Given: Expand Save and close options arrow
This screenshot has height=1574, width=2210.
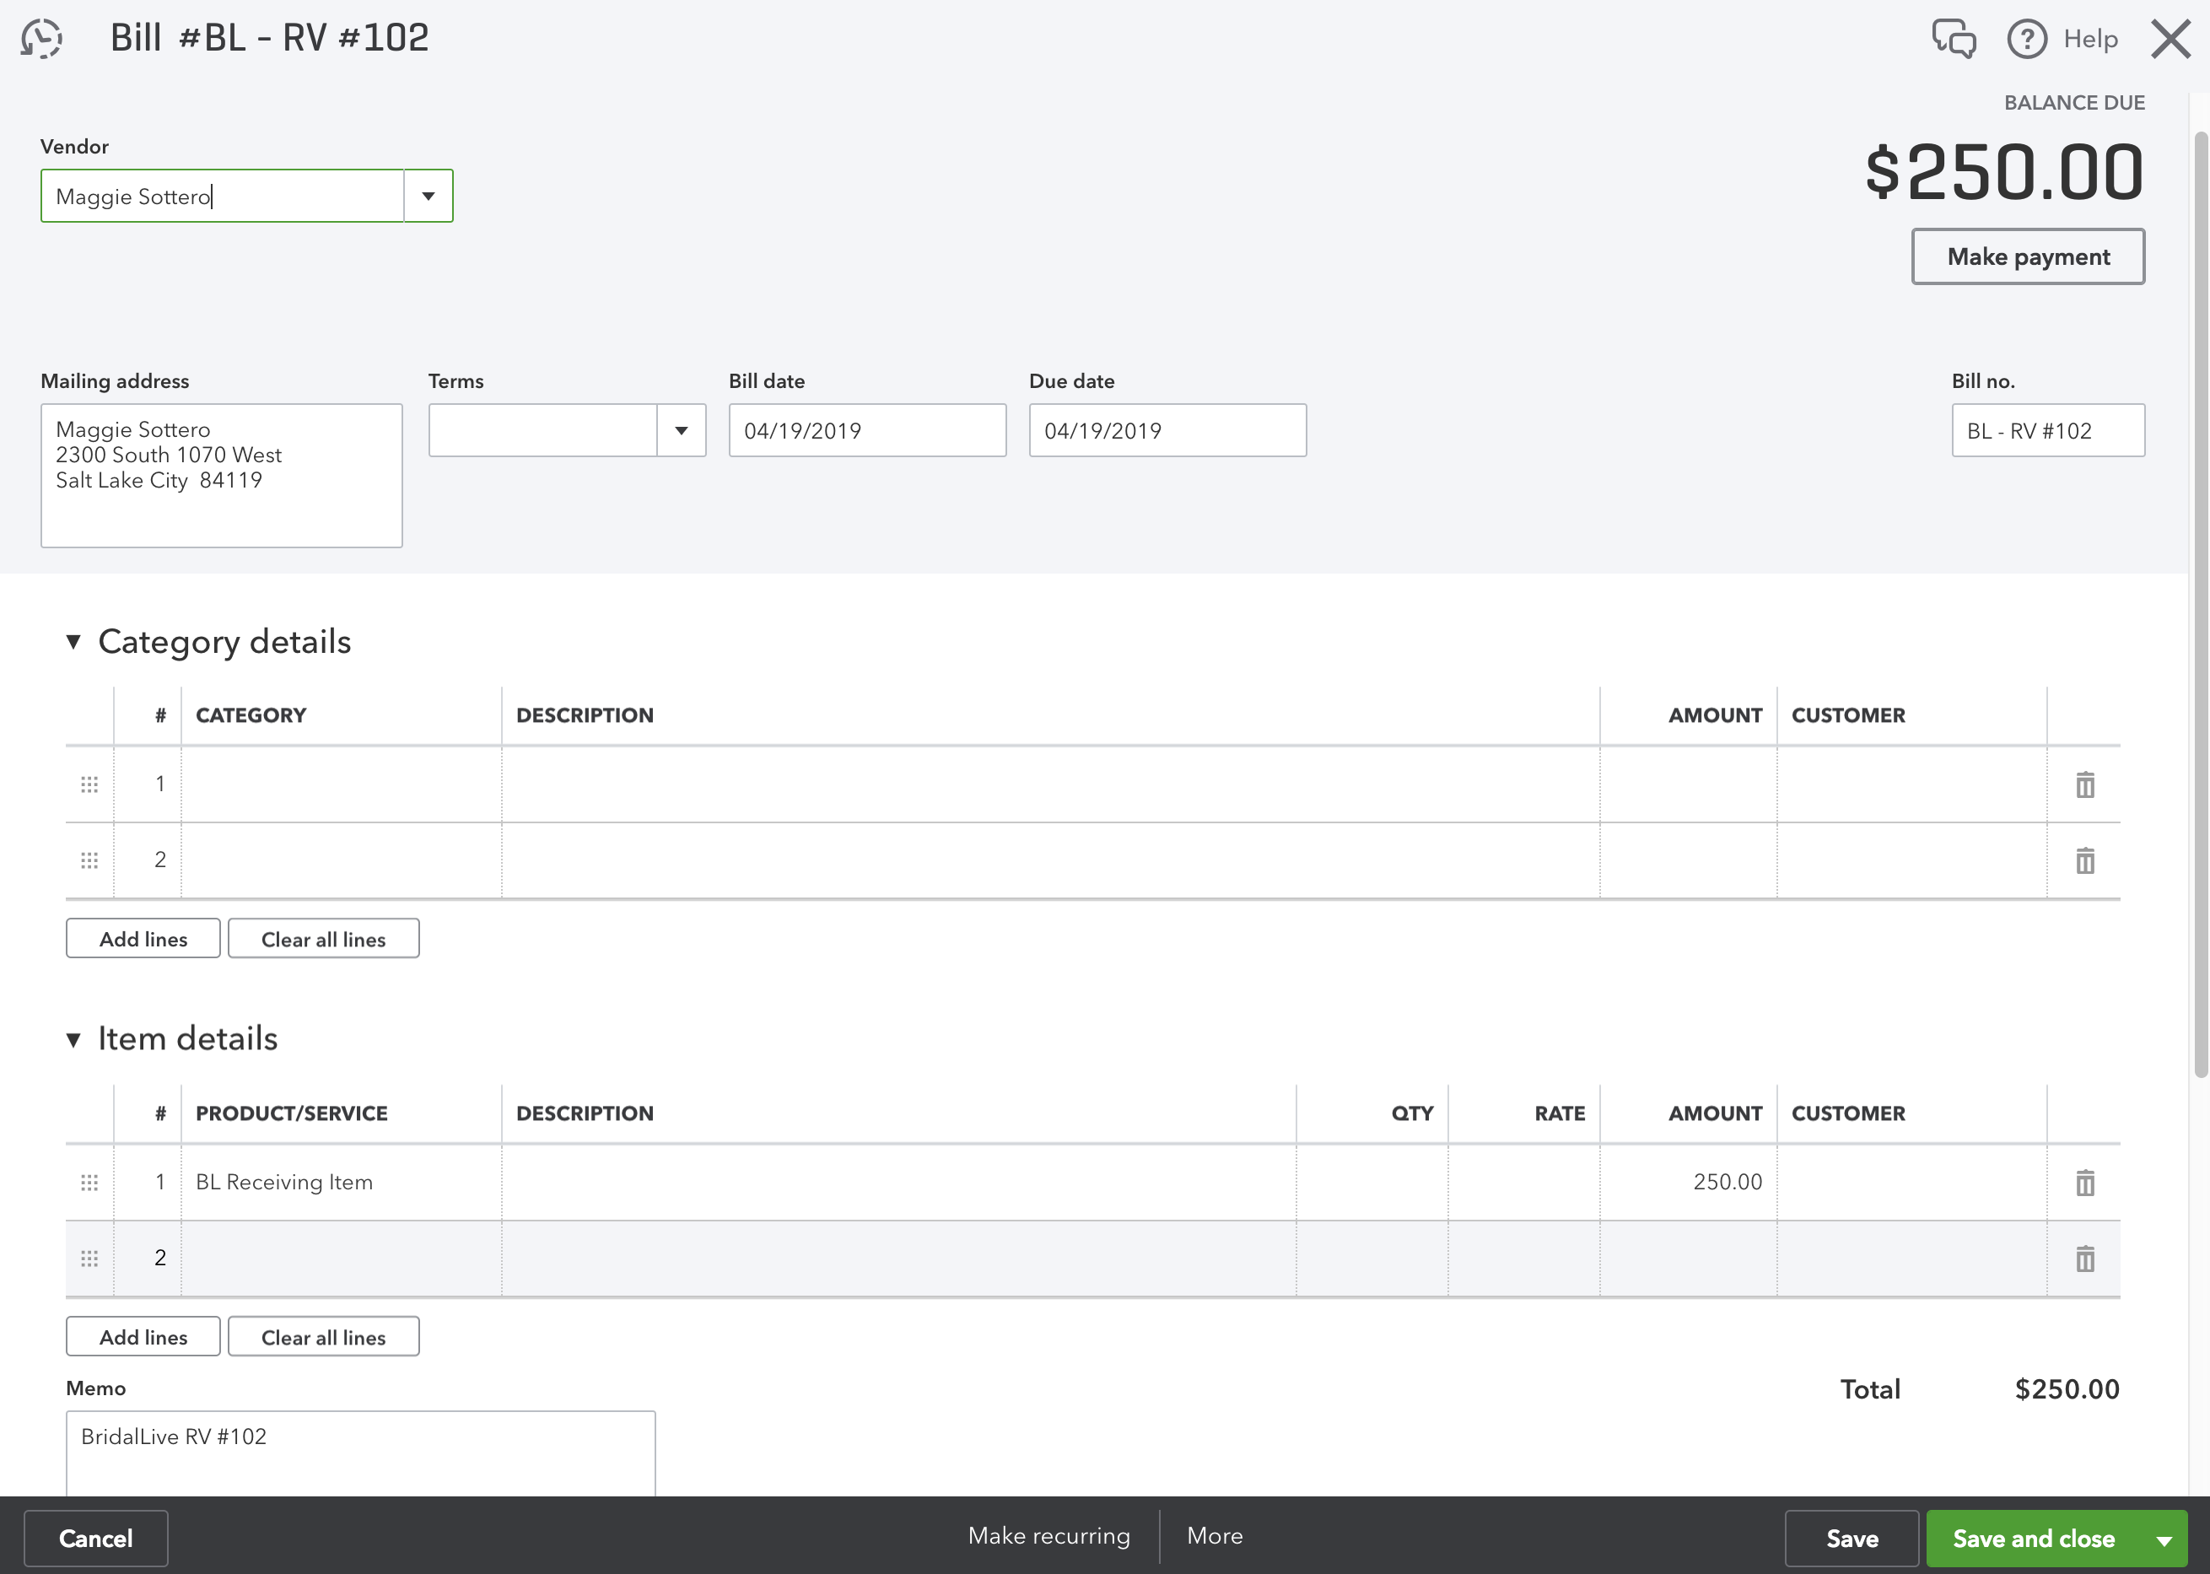Looking at the screenshot, I should (x=2164, y=1539).
